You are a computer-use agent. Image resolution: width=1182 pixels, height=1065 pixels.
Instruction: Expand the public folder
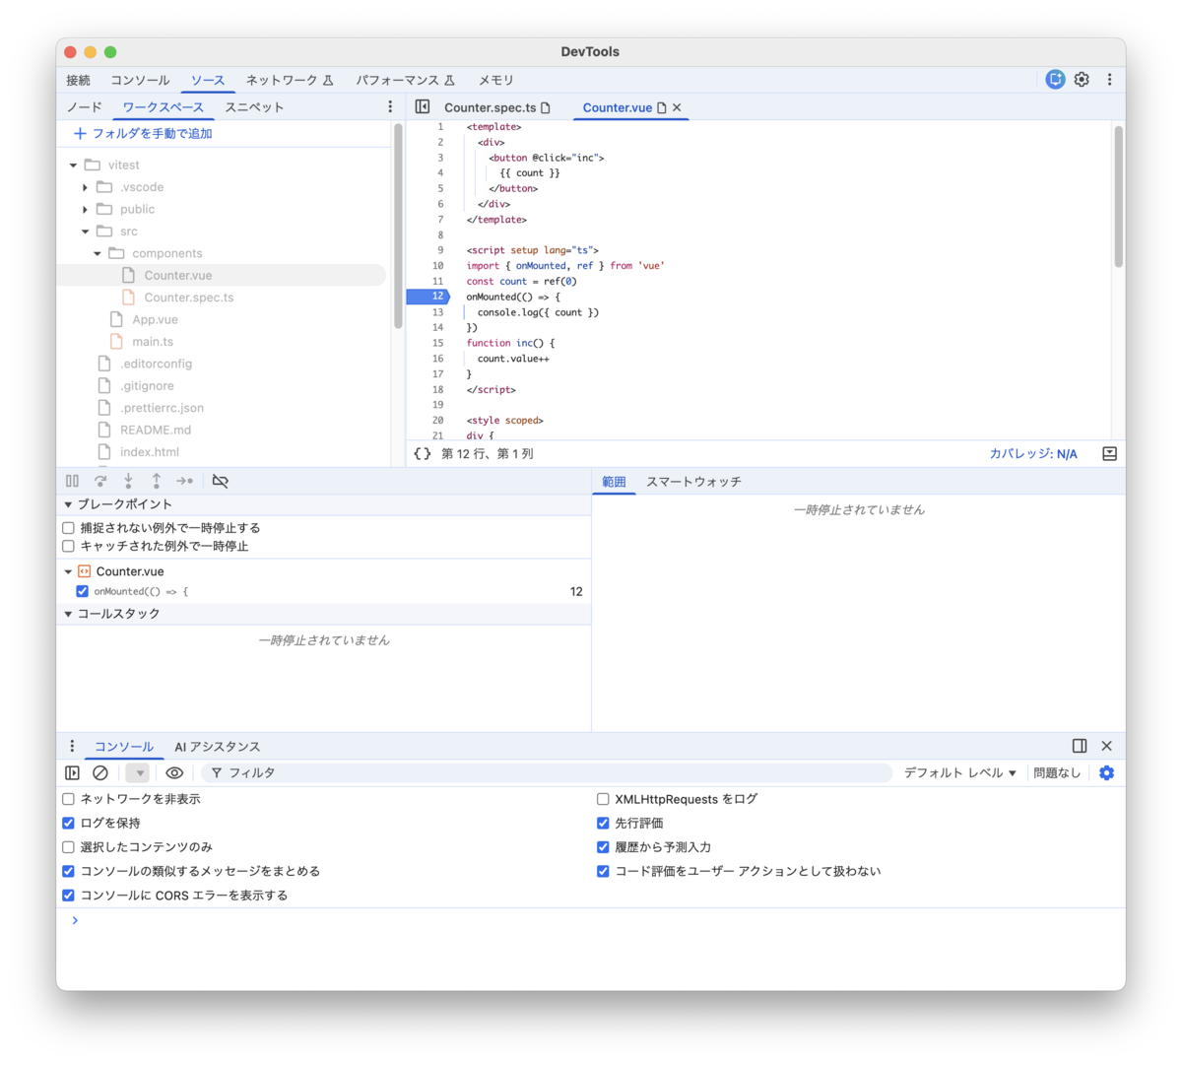coord(85,209)
